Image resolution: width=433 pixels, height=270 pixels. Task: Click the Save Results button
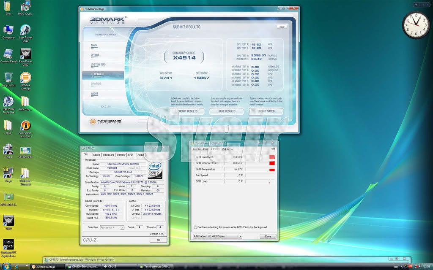[x=227, y=111]
